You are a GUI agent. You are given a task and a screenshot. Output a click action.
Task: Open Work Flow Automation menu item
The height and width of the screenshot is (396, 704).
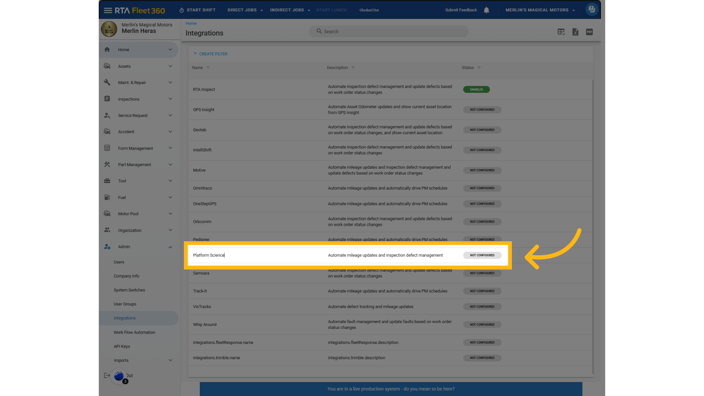pyautogui.click(x=134, y=333)
